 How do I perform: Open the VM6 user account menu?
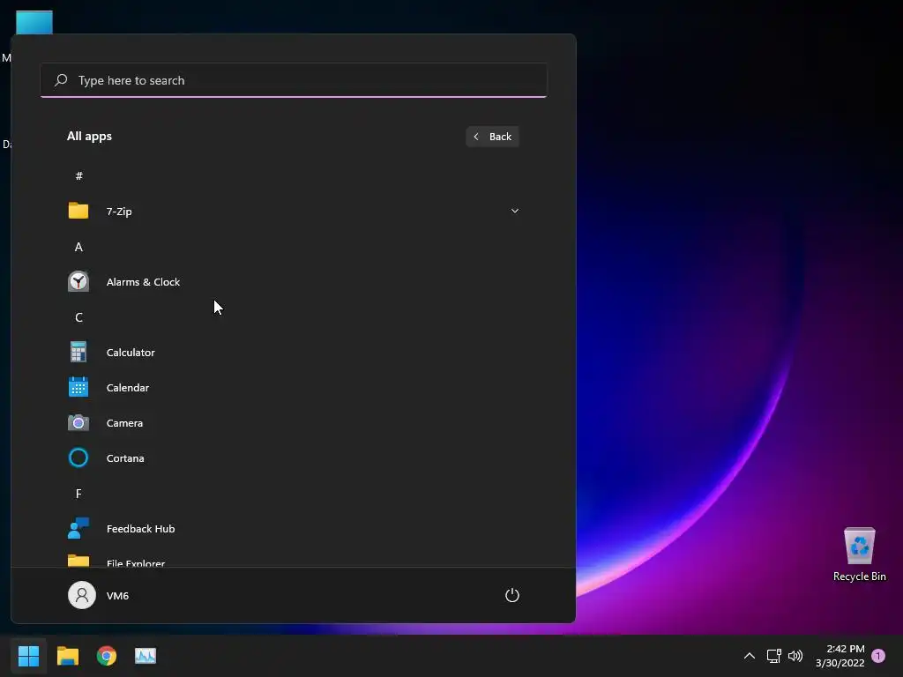[99, 595]
